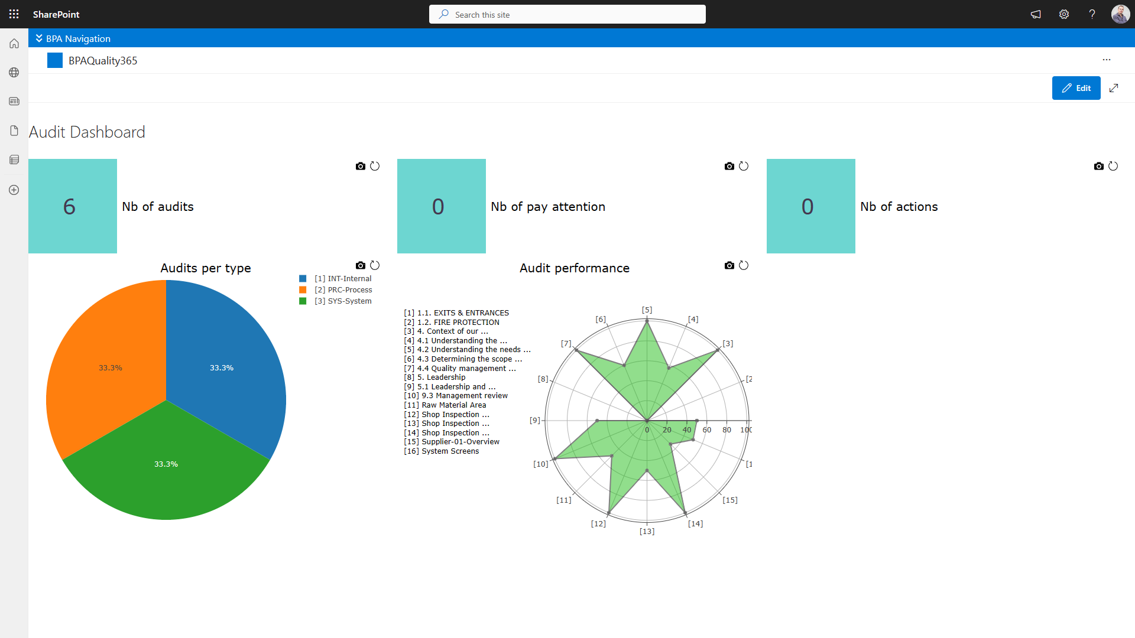Toggle INT-Internal blue legend swatch

coord(303,278)
